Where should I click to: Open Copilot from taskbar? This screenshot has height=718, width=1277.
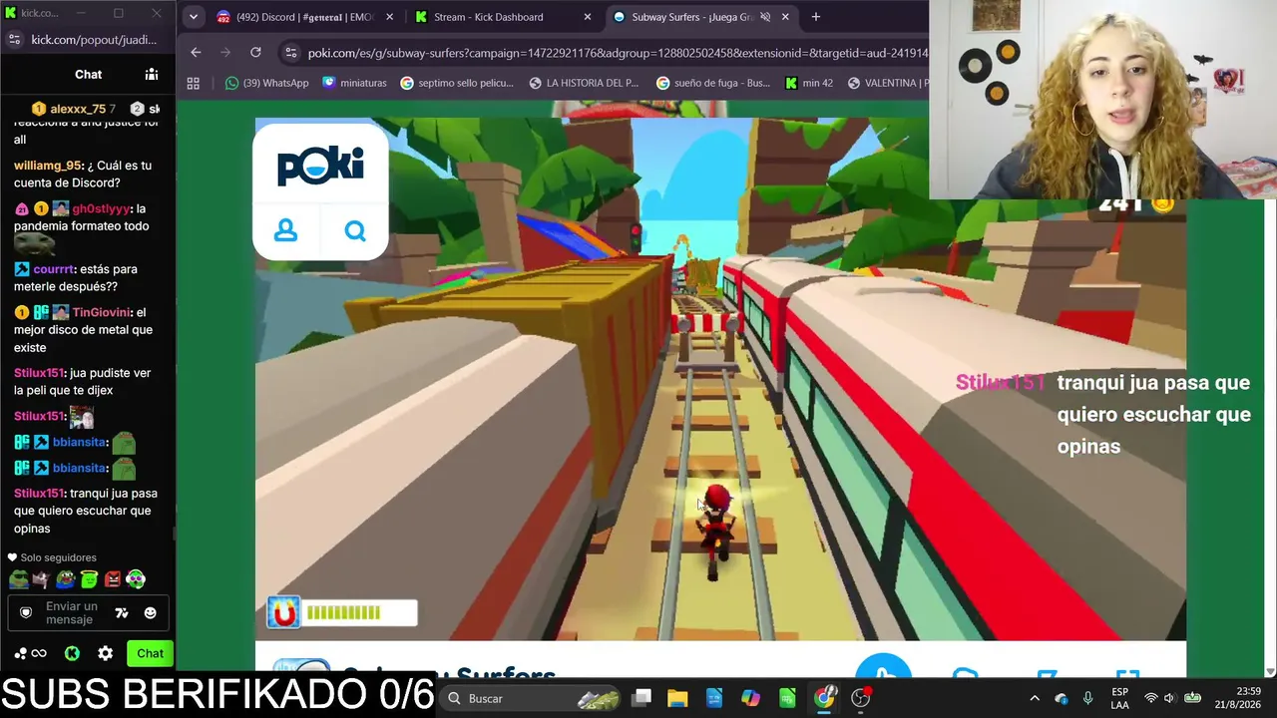pyautogui.click(x=750, y=698)
